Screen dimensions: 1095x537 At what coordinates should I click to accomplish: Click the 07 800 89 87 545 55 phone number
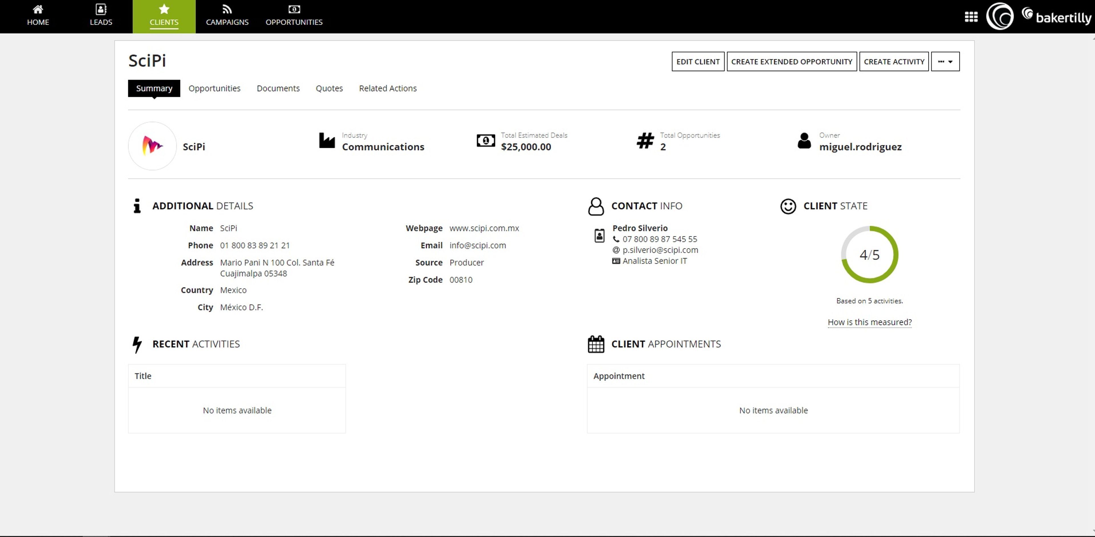[660, 239]
